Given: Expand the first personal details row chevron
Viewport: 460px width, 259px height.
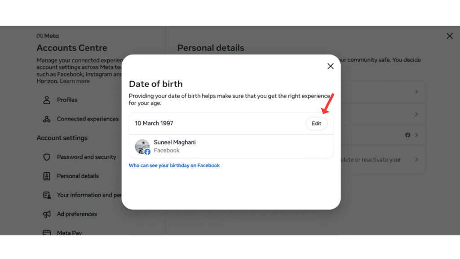Looking at the screenshot, I should pyautogui.click(x=417, y=91).
